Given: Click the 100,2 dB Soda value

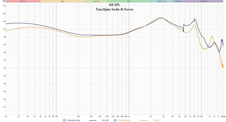Looking at the screenshot, I should 105,120.
